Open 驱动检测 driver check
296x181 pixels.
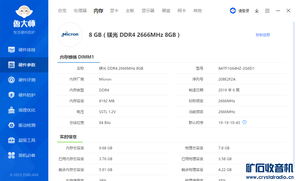pyautogui.click(x=24, y=125)
